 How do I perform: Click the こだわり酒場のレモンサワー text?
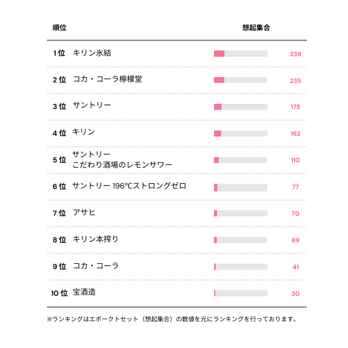point(122,165)
